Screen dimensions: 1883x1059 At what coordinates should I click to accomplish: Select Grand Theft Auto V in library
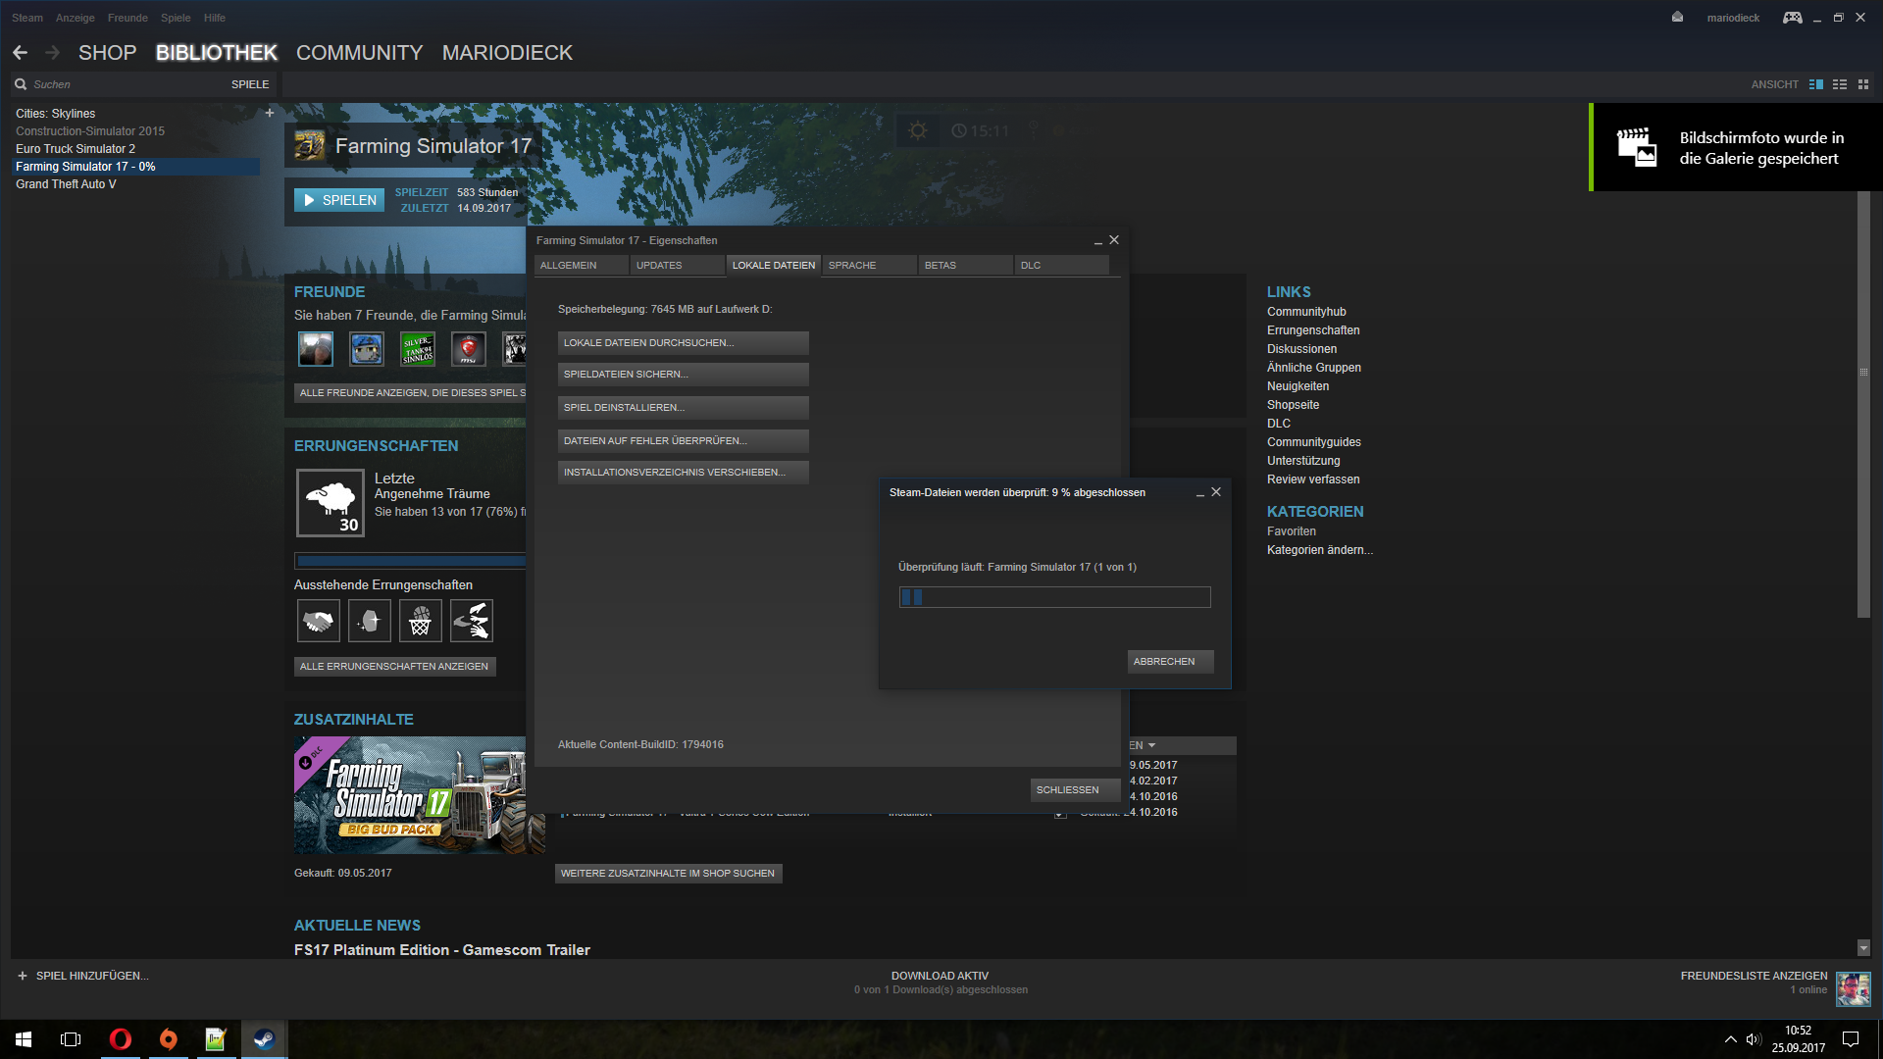coord(66,184)
